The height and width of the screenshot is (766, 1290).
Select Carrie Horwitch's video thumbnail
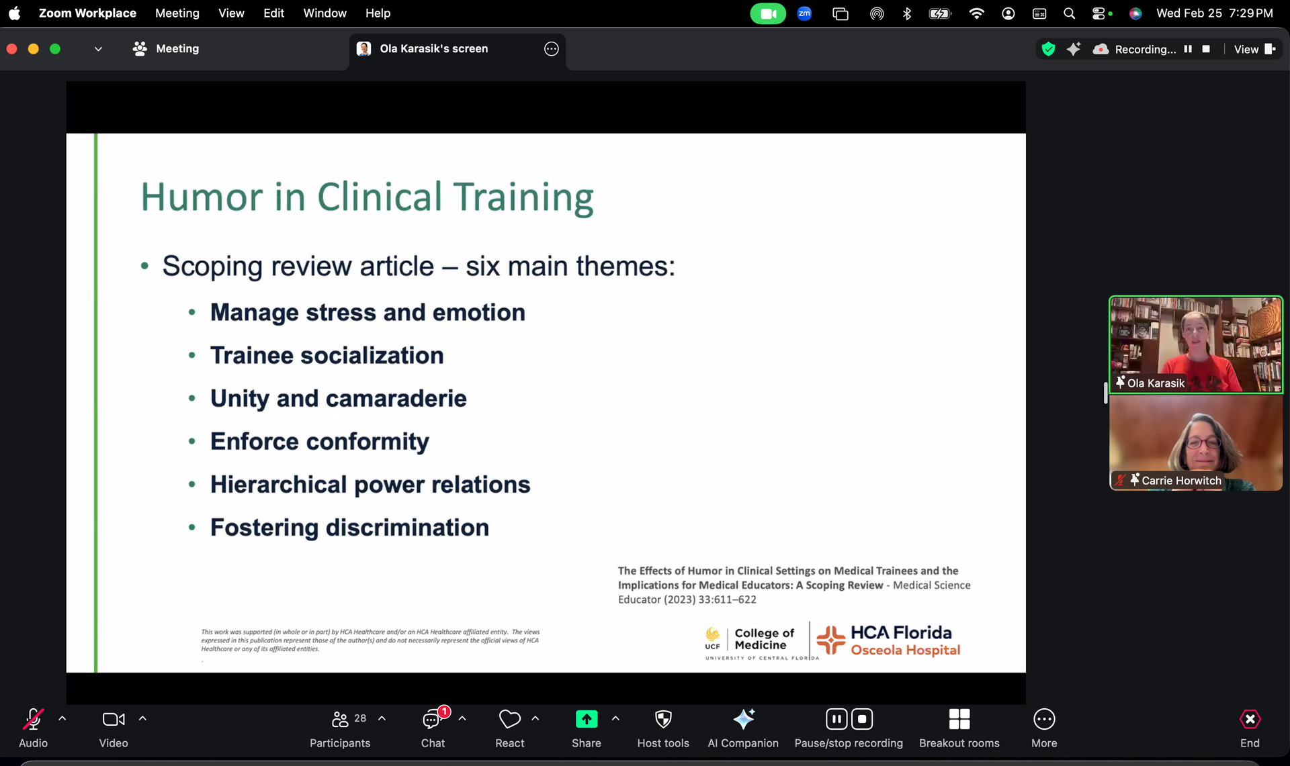click(1195, 442)
